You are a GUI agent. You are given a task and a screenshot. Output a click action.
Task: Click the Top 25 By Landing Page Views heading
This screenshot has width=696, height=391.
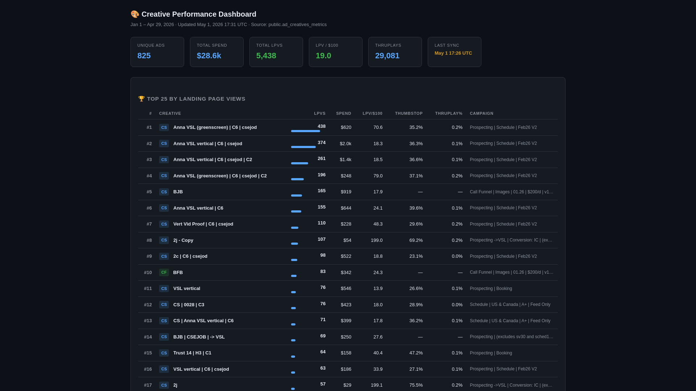(x=196, y=99)
